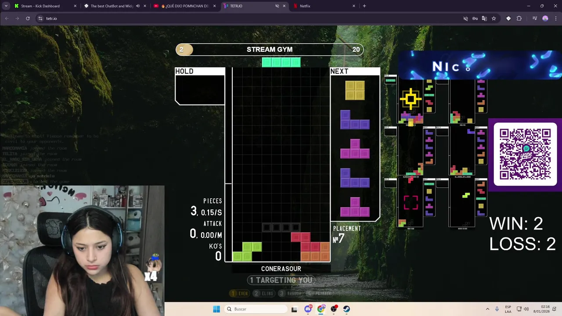Open a new browser tab
This screenshot has height=316, width=562.
[x=364, y=6]
